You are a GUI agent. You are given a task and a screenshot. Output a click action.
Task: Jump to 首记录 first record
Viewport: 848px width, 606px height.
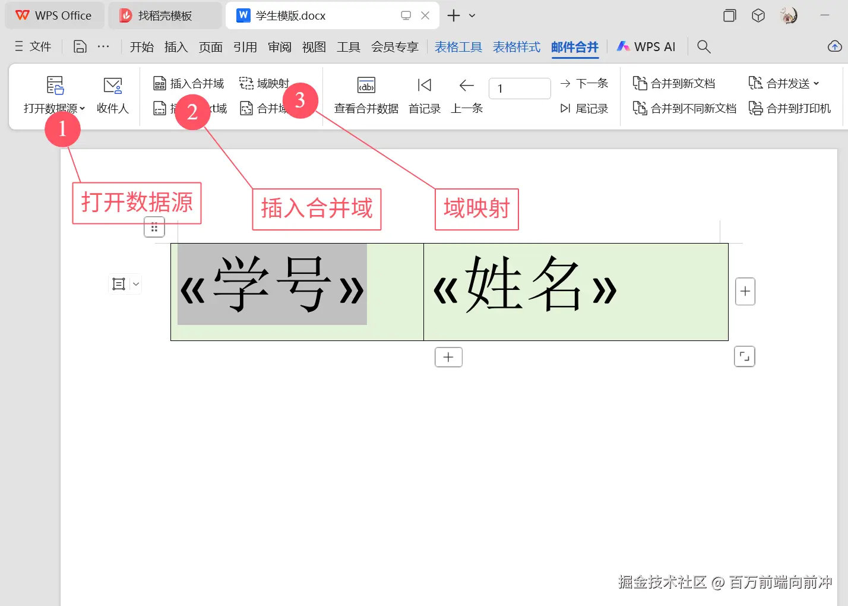pyautogui.click(x=425, y=95)
